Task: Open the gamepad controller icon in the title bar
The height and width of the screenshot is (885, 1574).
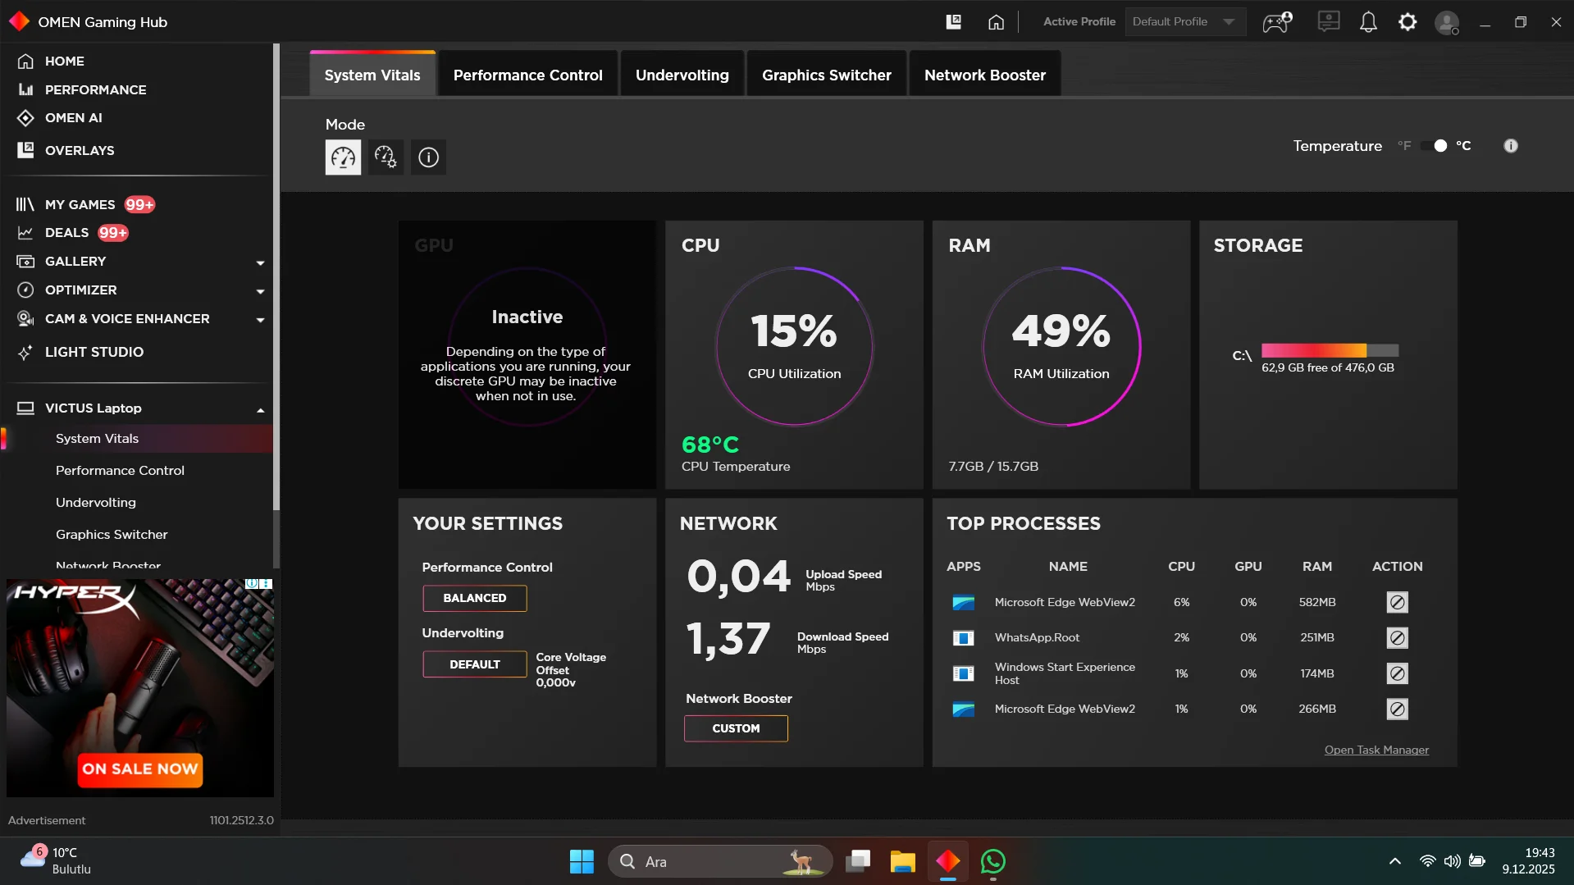Action: click(1277, 22)
